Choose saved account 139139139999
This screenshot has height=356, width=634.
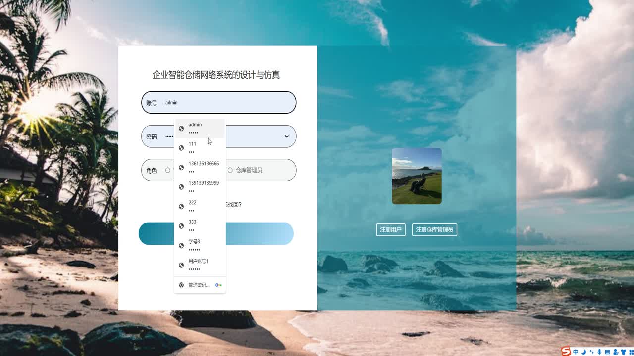click(x=200, y=187)
